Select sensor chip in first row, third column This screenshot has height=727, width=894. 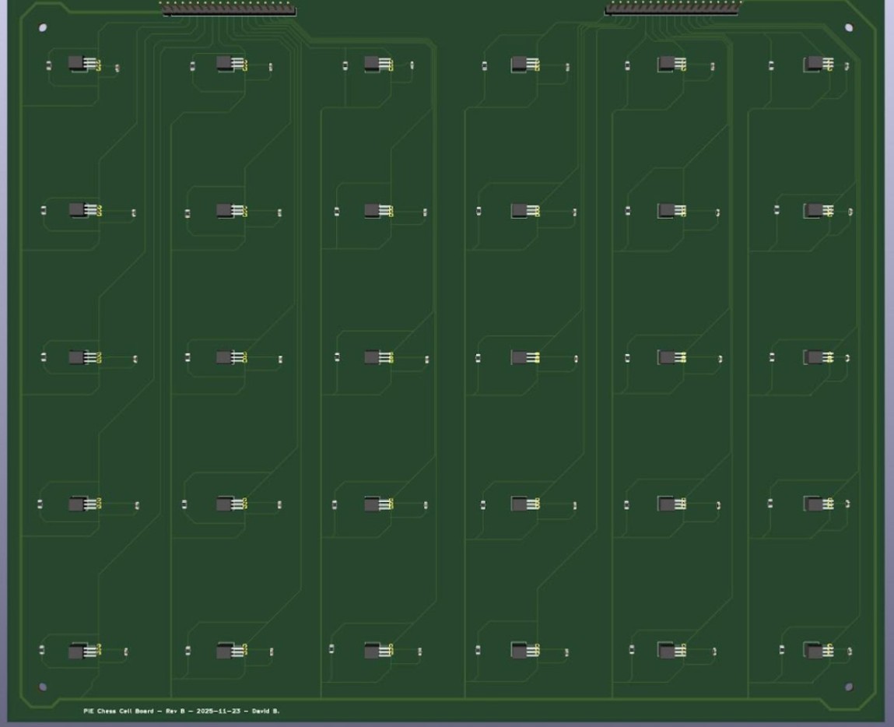(x=374, y=64)
